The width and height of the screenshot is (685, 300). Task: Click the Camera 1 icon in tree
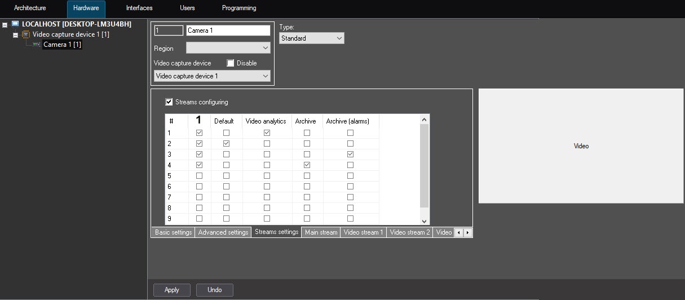coord(37,45)
